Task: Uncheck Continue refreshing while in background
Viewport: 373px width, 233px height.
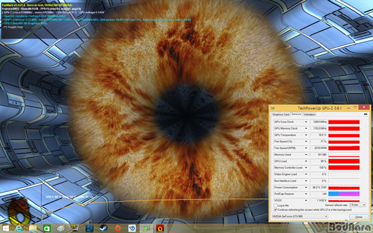Action: (x=275, y=210)
